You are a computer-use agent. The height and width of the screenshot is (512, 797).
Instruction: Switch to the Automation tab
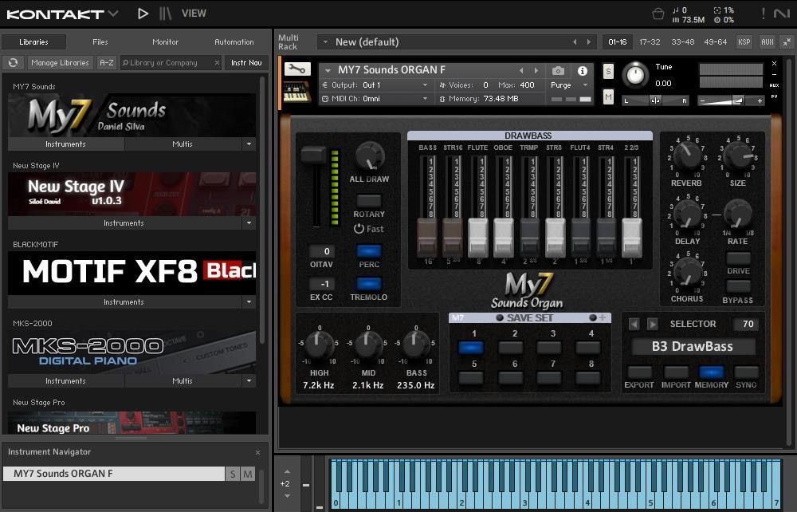pyautogui.click(x=234, y=42)
